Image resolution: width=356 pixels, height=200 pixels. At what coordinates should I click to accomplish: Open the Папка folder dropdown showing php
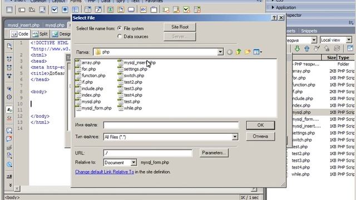point(220,52)
